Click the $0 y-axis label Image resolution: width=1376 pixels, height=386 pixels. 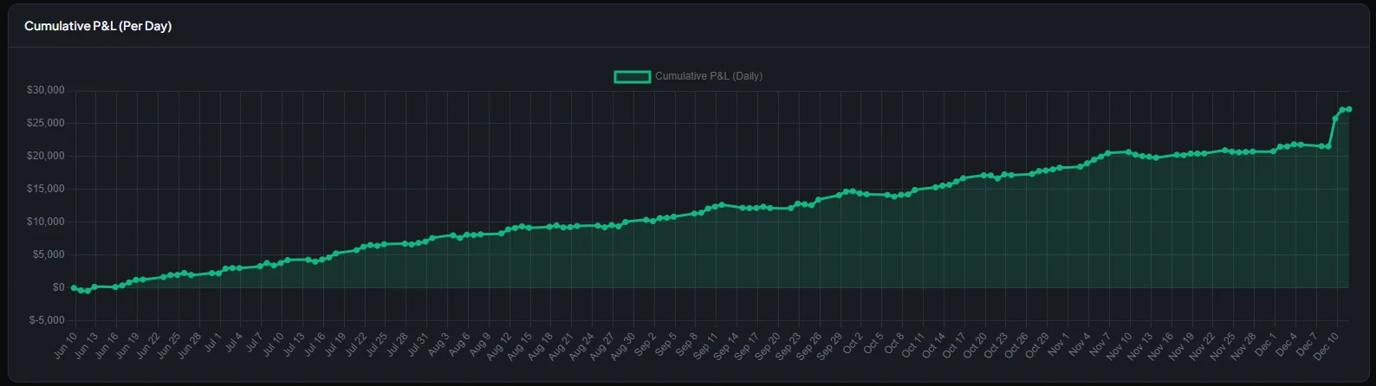tap(58, 287)
